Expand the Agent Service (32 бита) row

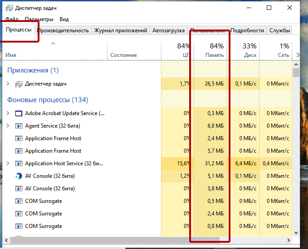coord(8,126)
